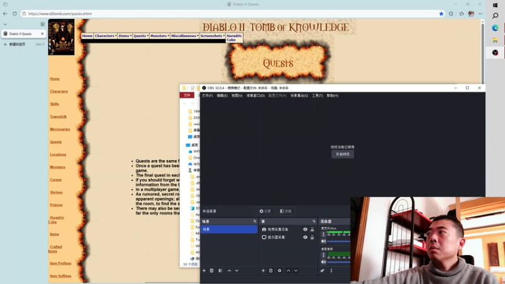This screenshot has height=284, width=505.
Task: Toggle visibility of display capture source
Action: tap(305, 237)
